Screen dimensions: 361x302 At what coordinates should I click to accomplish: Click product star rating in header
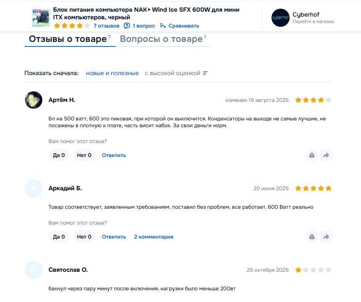[72, 26]
